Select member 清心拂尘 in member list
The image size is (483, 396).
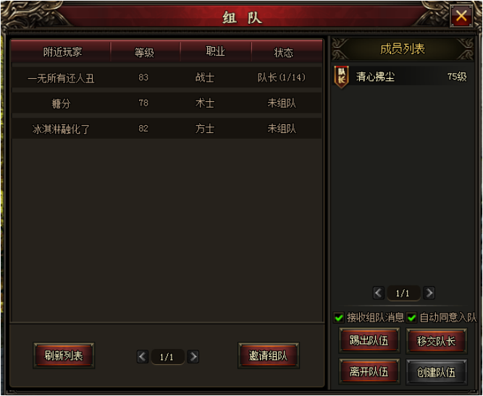pos(403,77)
